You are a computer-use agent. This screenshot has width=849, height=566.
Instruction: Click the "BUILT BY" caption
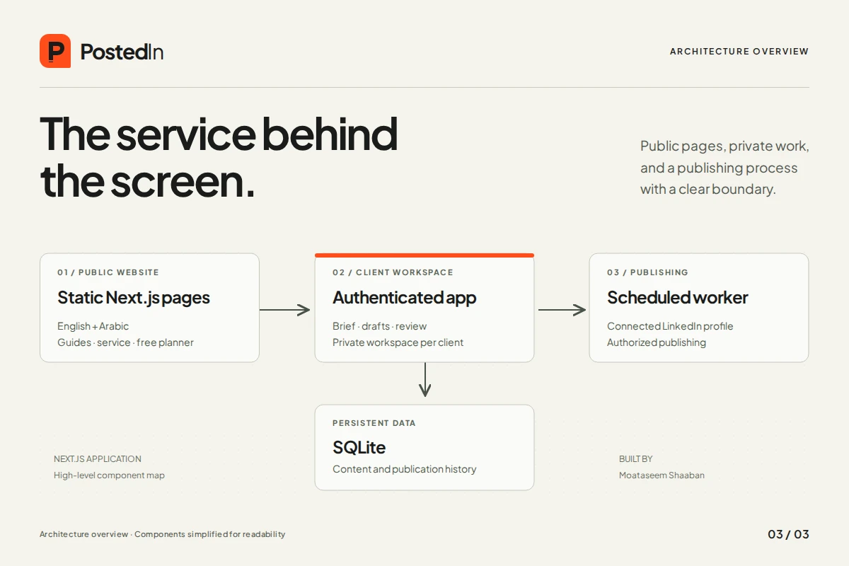(x=636, y=459)
